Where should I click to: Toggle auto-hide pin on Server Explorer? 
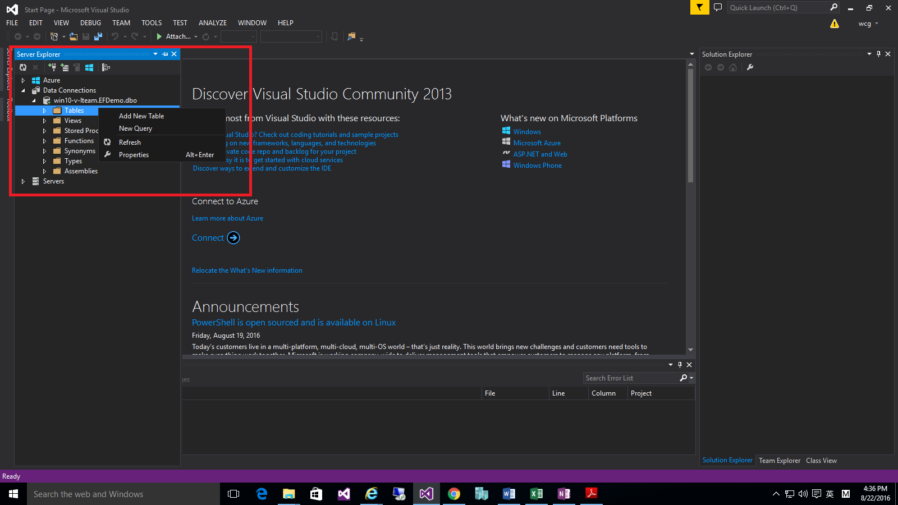click(x=165, y=54)
